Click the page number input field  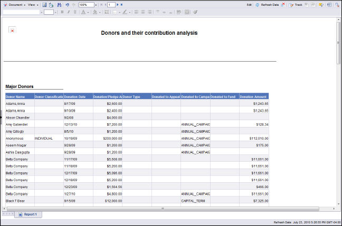pos(111,4)
